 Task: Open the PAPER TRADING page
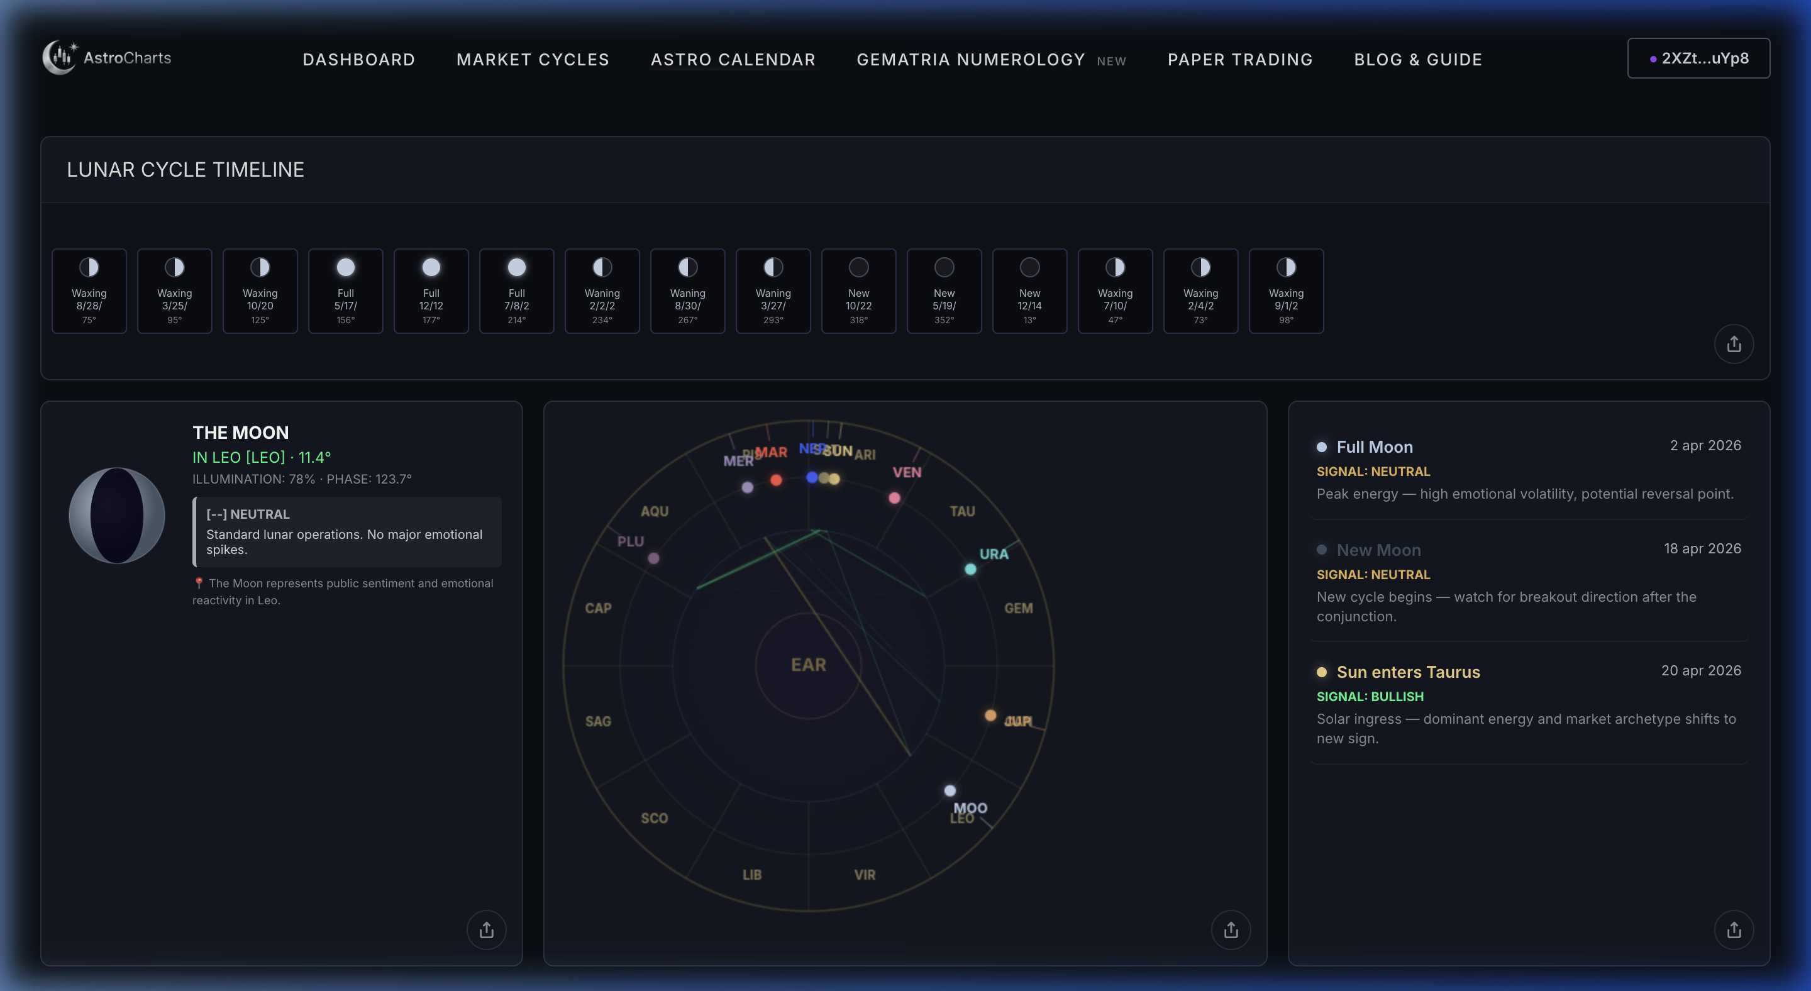pos(1240,60)
